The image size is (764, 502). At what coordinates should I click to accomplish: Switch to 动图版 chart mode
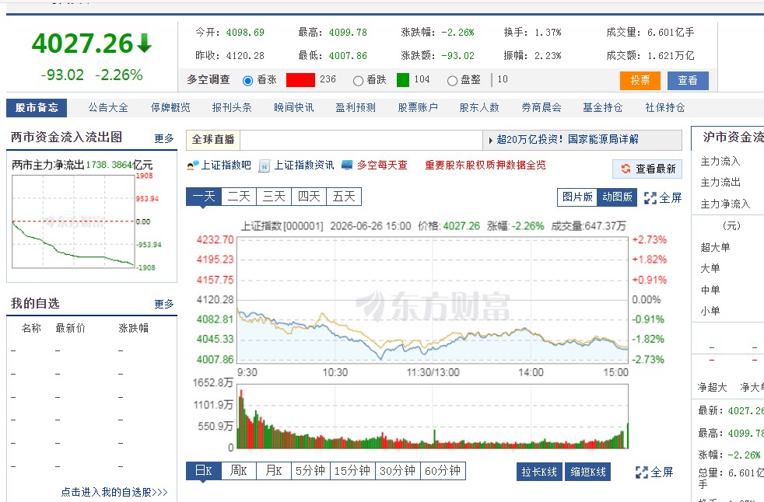[x=617, y=197]
